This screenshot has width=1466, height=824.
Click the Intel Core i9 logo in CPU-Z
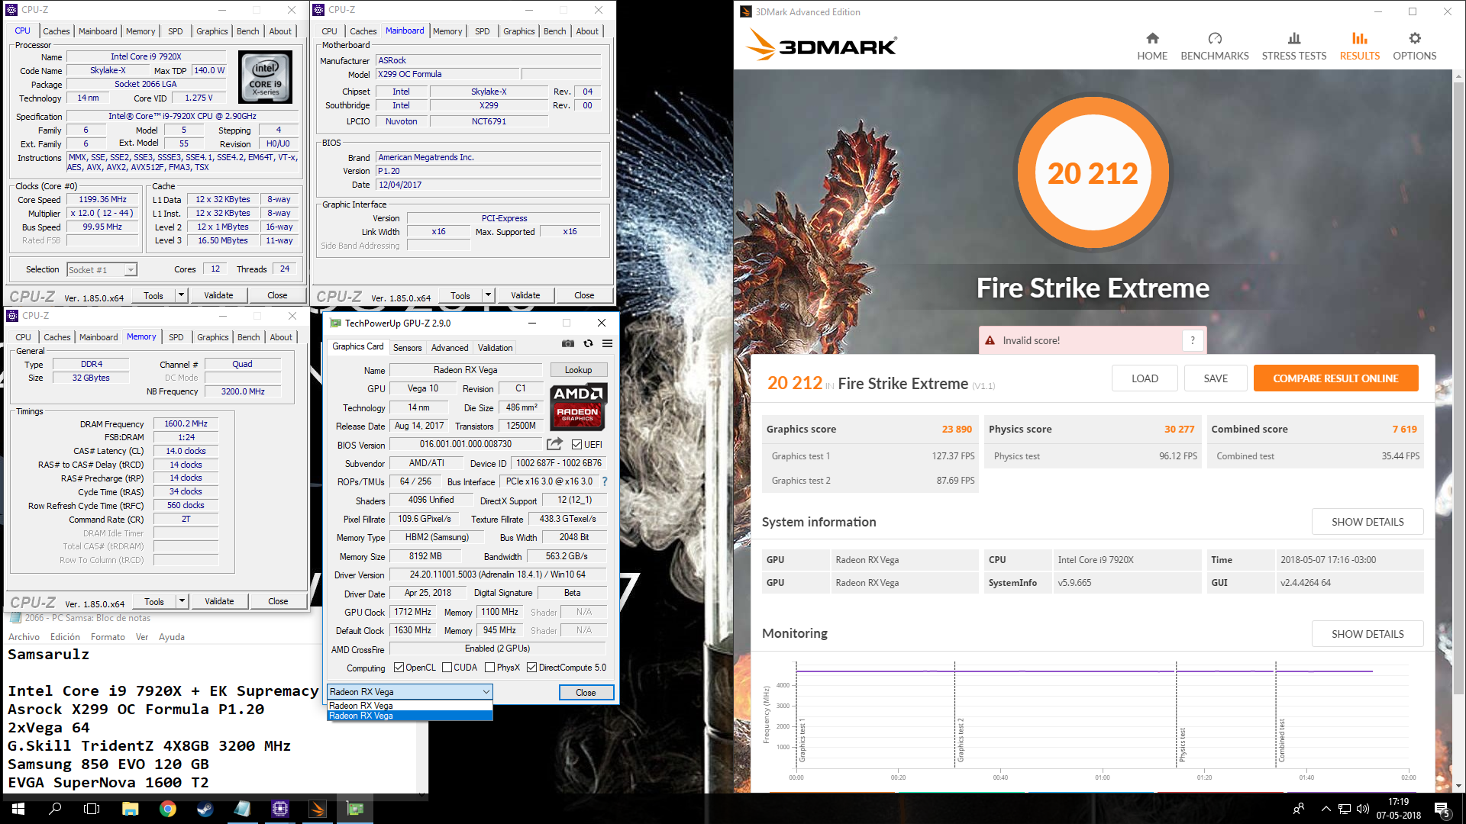pos(265,77)
